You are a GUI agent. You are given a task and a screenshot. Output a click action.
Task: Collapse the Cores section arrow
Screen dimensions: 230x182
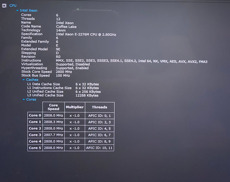pyautogui.click(x=24, y=100)
